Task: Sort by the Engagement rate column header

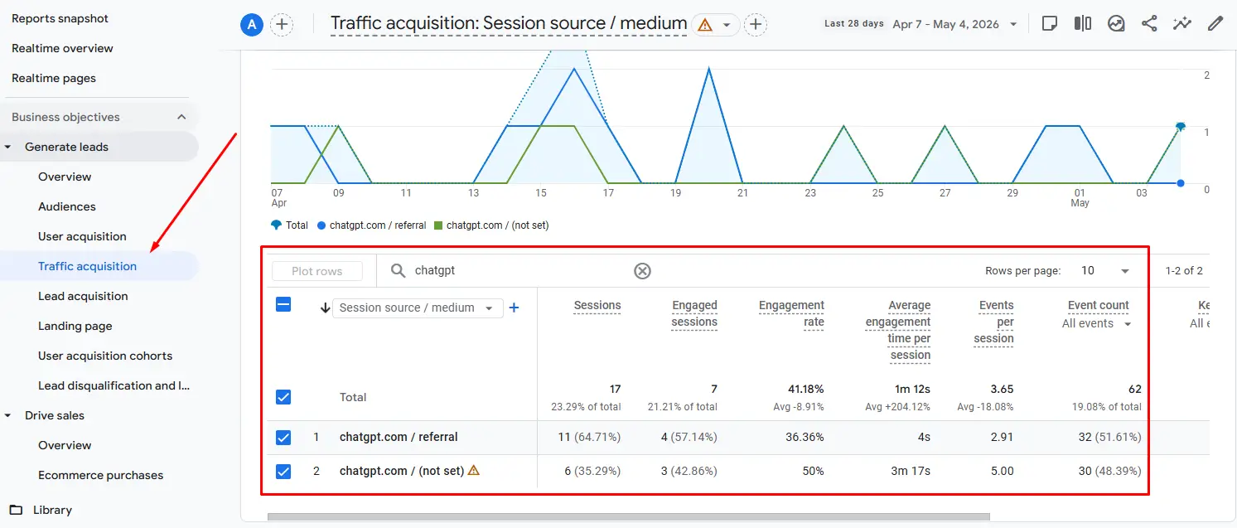Action: click(x=791, y=313)
